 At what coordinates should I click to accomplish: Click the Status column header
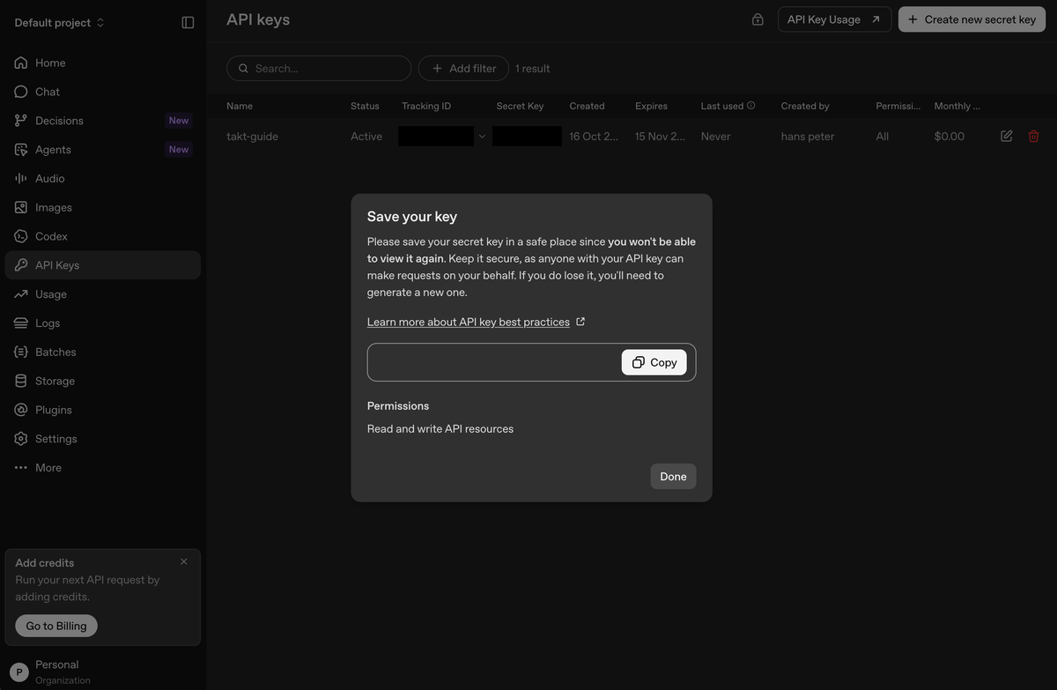coord(365,106)
